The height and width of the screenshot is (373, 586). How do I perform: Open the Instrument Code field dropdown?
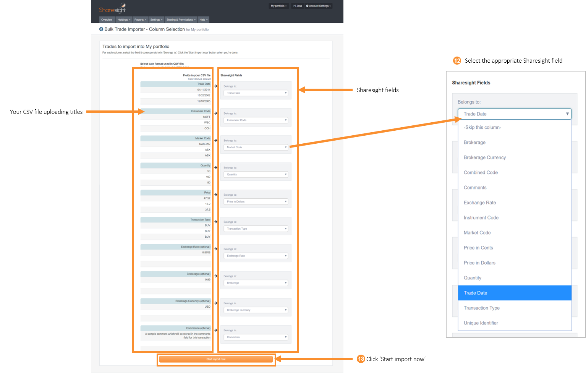256,120
